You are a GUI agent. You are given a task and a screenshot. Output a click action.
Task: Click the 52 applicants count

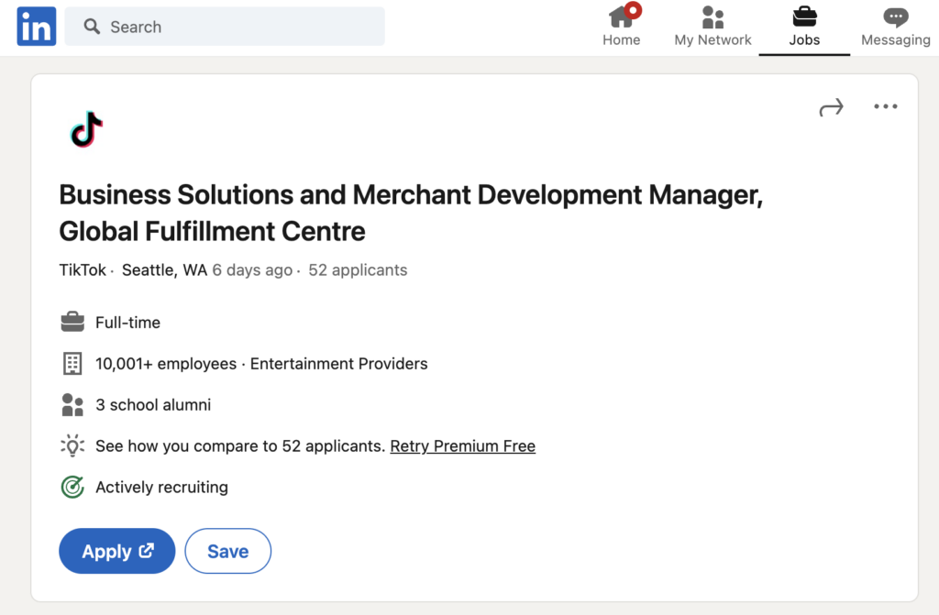358,270
